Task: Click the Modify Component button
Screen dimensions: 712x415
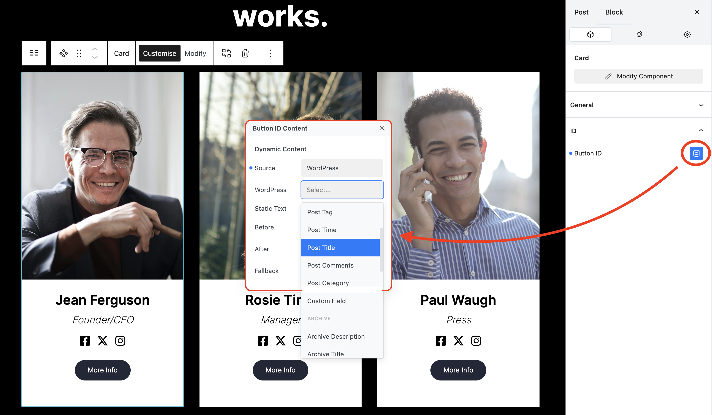Action: tap(638, 76)
